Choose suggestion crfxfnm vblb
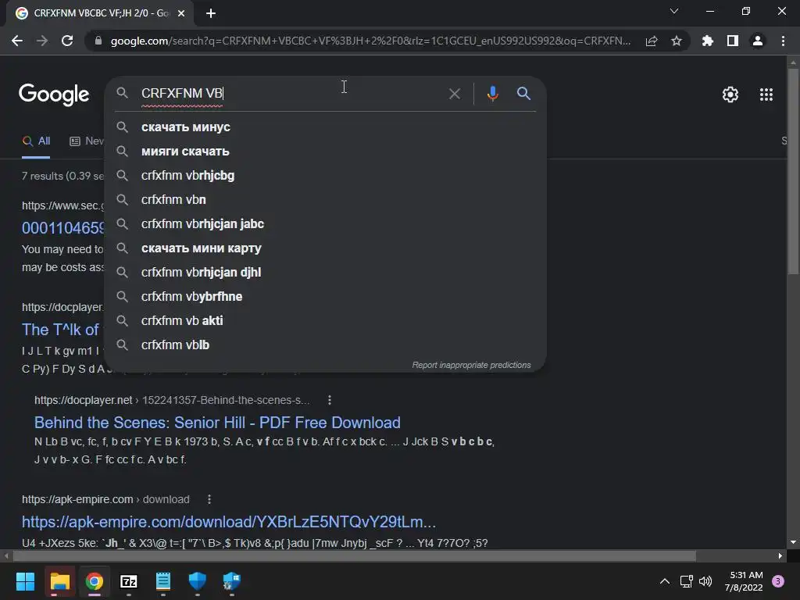 (x=326, y=345)
